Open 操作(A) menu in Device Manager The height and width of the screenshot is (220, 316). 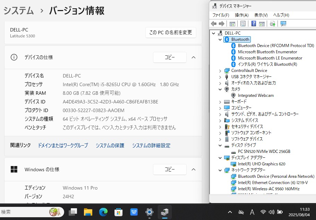(x=242, y=15)
